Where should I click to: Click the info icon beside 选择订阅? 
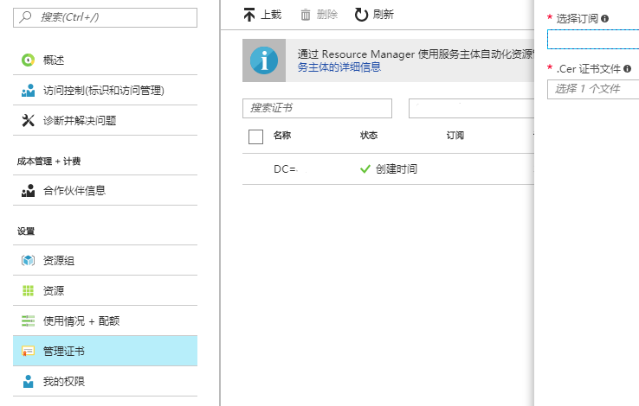604,18
